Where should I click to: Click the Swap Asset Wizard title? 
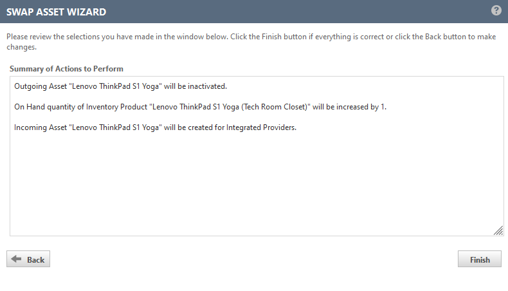pos(57,12)
